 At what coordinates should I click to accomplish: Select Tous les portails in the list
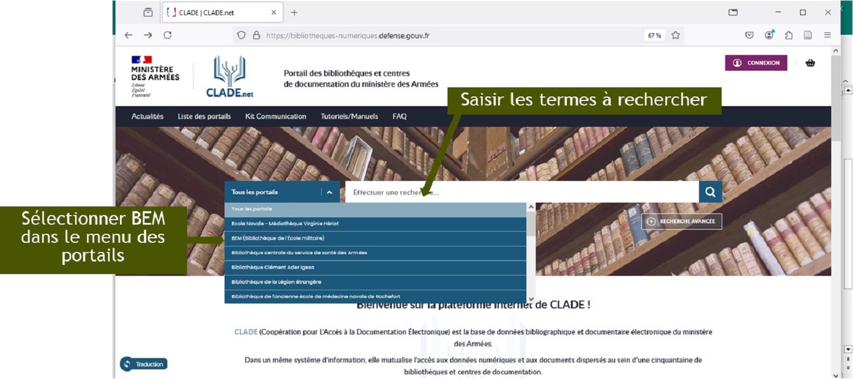[375, 209]
